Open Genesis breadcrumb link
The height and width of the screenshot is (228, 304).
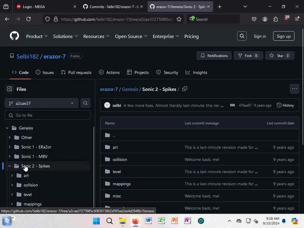coord(130,89)
